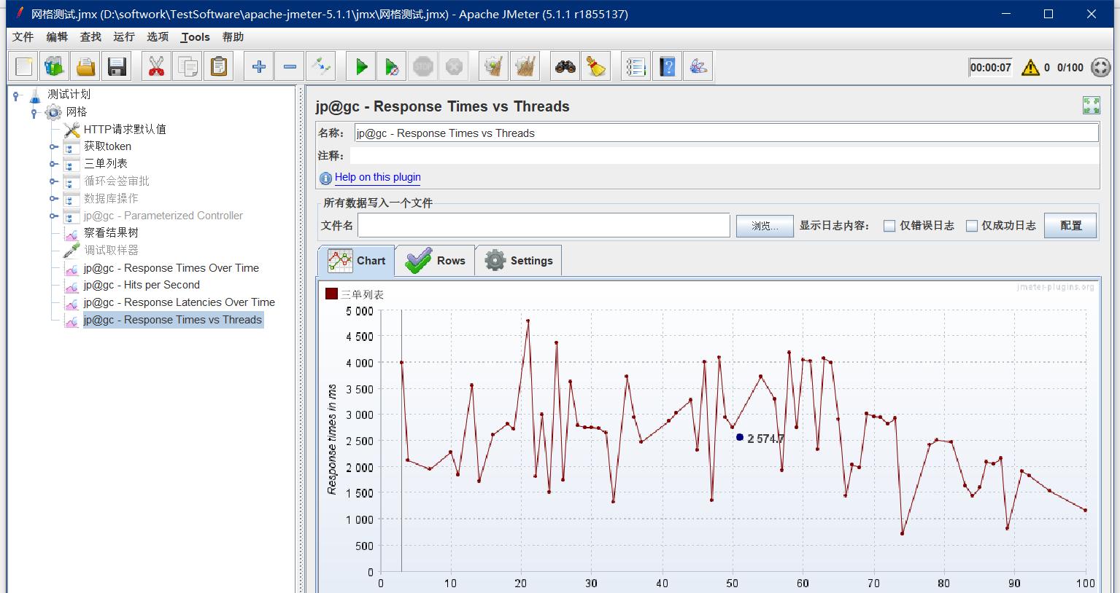Open the 运行 menu
Screen dimensions: 1120x593
(124, 37)
